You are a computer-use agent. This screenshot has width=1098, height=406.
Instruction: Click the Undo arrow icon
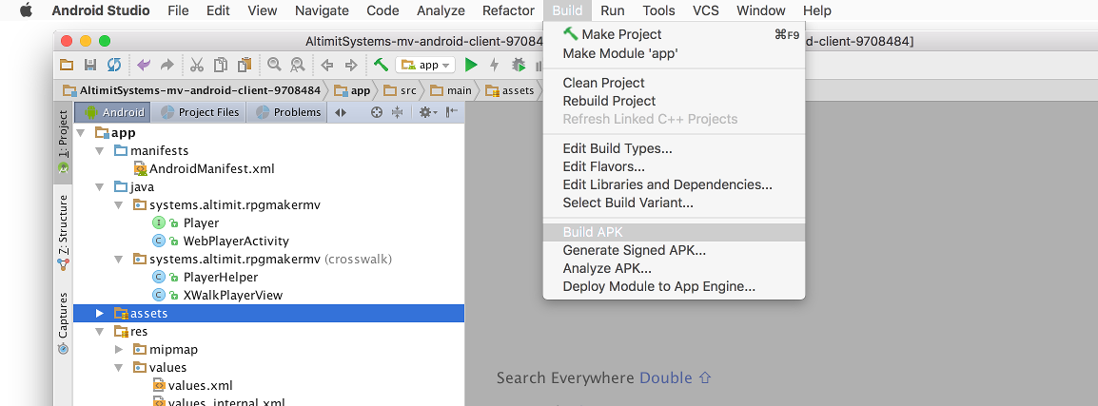tap(144, 65)
